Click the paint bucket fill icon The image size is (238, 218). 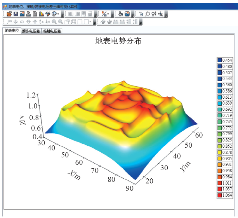(x=121, y=14)
